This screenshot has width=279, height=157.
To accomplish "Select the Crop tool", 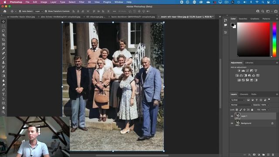I will point(3,40).
